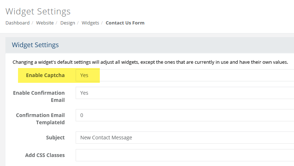Focus the Add CSS Classes field
Image resolution: width=294 pixels, height=166 pixels.
(185, 155)
